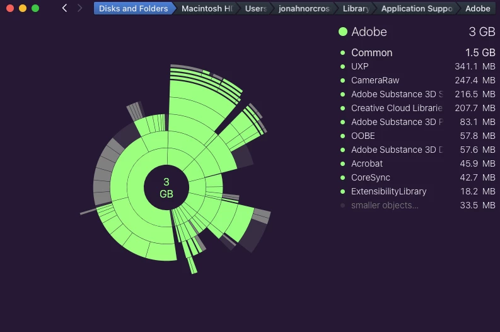Select the Adobe 3 GB header

click(x=417, y=32)
